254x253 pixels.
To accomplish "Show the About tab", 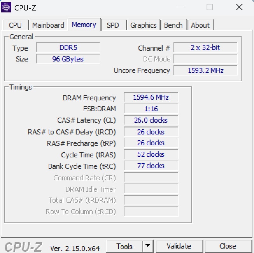I will [200, 25].
